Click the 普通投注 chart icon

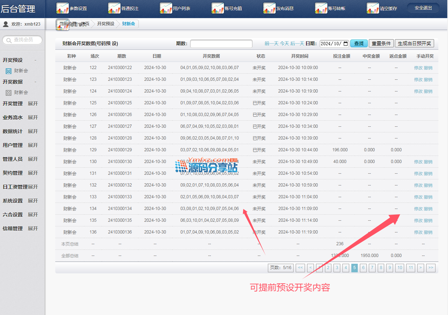click(114, 8)
